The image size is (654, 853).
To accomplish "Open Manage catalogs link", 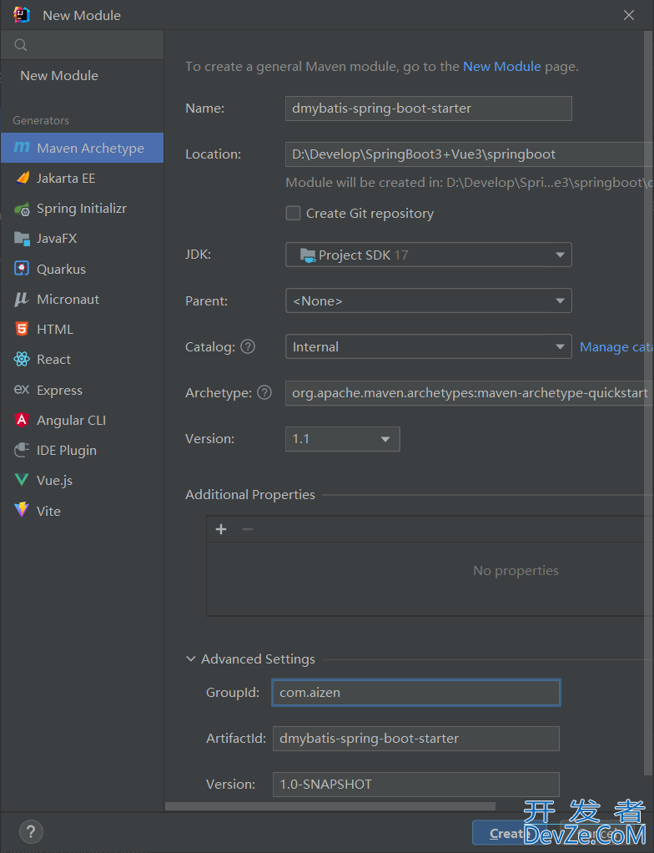I will (616, 347).
